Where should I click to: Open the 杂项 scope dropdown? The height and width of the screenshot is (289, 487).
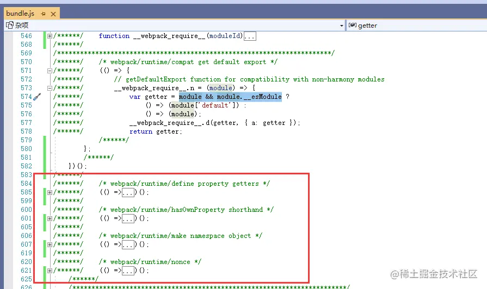341,26
